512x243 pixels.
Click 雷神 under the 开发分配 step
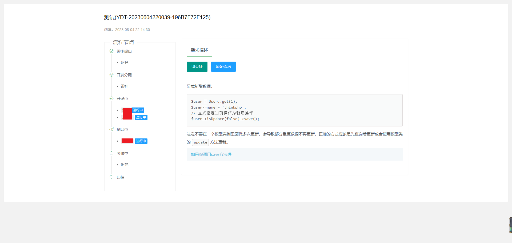(125, 86)
